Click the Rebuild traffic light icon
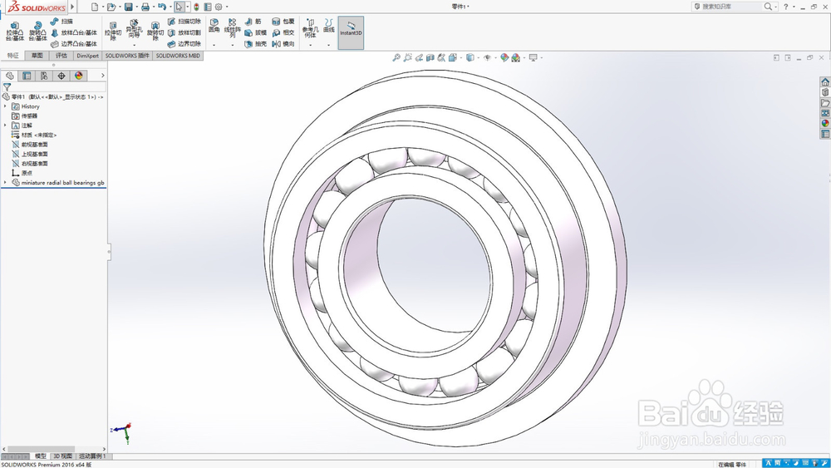This screenshot has height=468, width=831. [x=196, y=7]
